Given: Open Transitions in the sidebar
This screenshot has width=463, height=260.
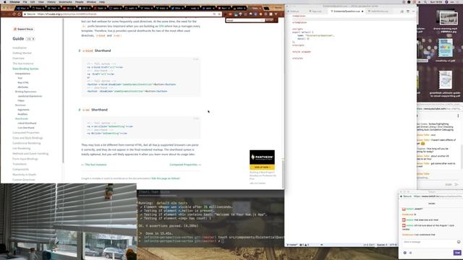Looking at the screenshot, I should pos(20,164).
